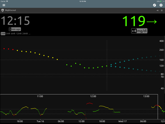Tap the link icon in the top bar

(x=155, y=5)
